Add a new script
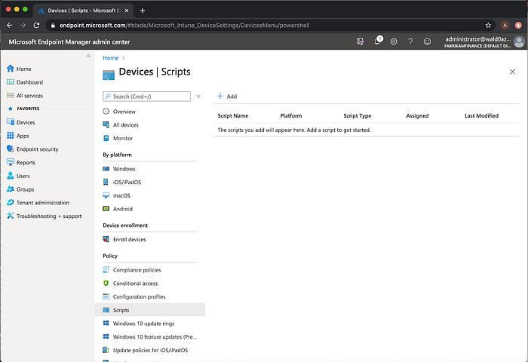This screenshot has height=362, width=528. point(227,97)
